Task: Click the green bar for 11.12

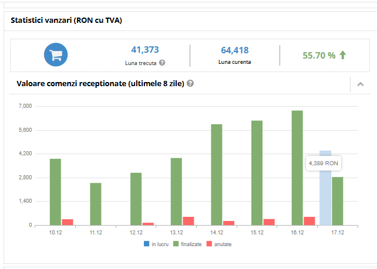Action: [96, 204]
